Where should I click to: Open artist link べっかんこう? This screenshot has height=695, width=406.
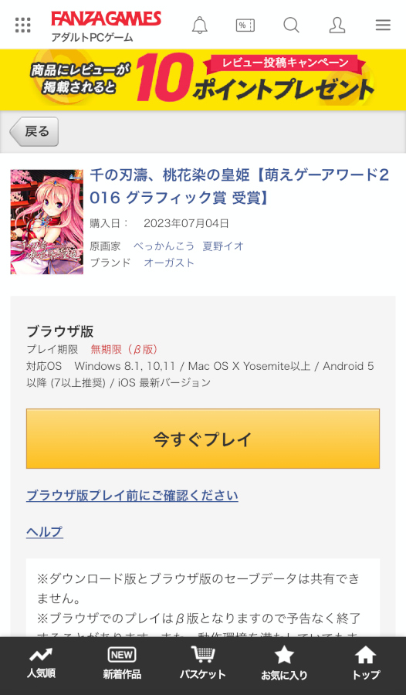tap(164, 246)
